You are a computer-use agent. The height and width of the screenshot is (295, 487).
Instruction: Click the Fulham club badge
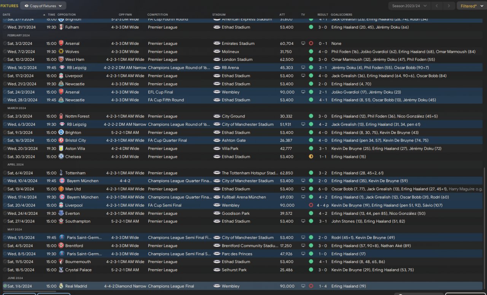61,27
